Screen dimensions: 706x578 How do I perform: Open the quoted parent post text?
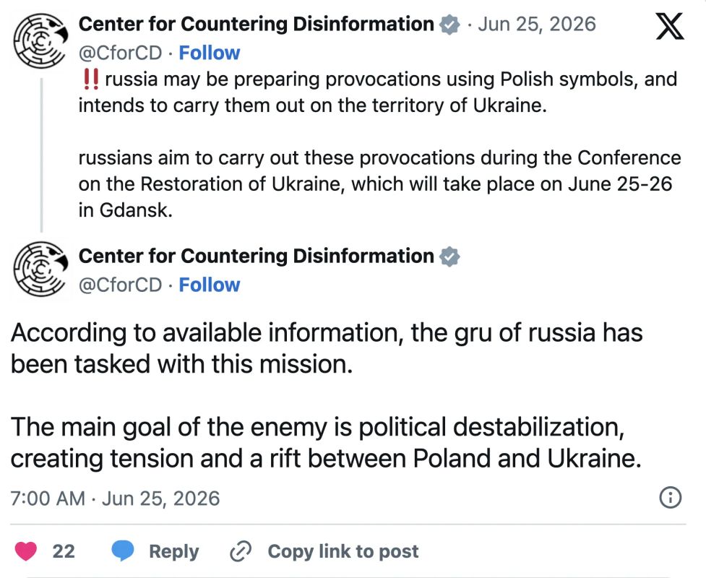[x=379, y=144]
